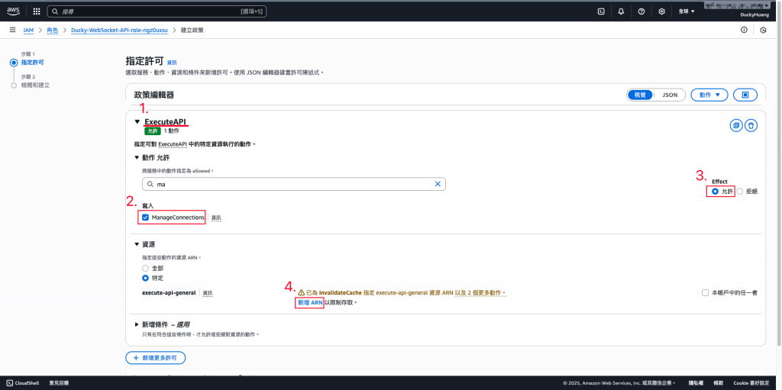Click the square icon button beside 動作

tap(745, 95)
